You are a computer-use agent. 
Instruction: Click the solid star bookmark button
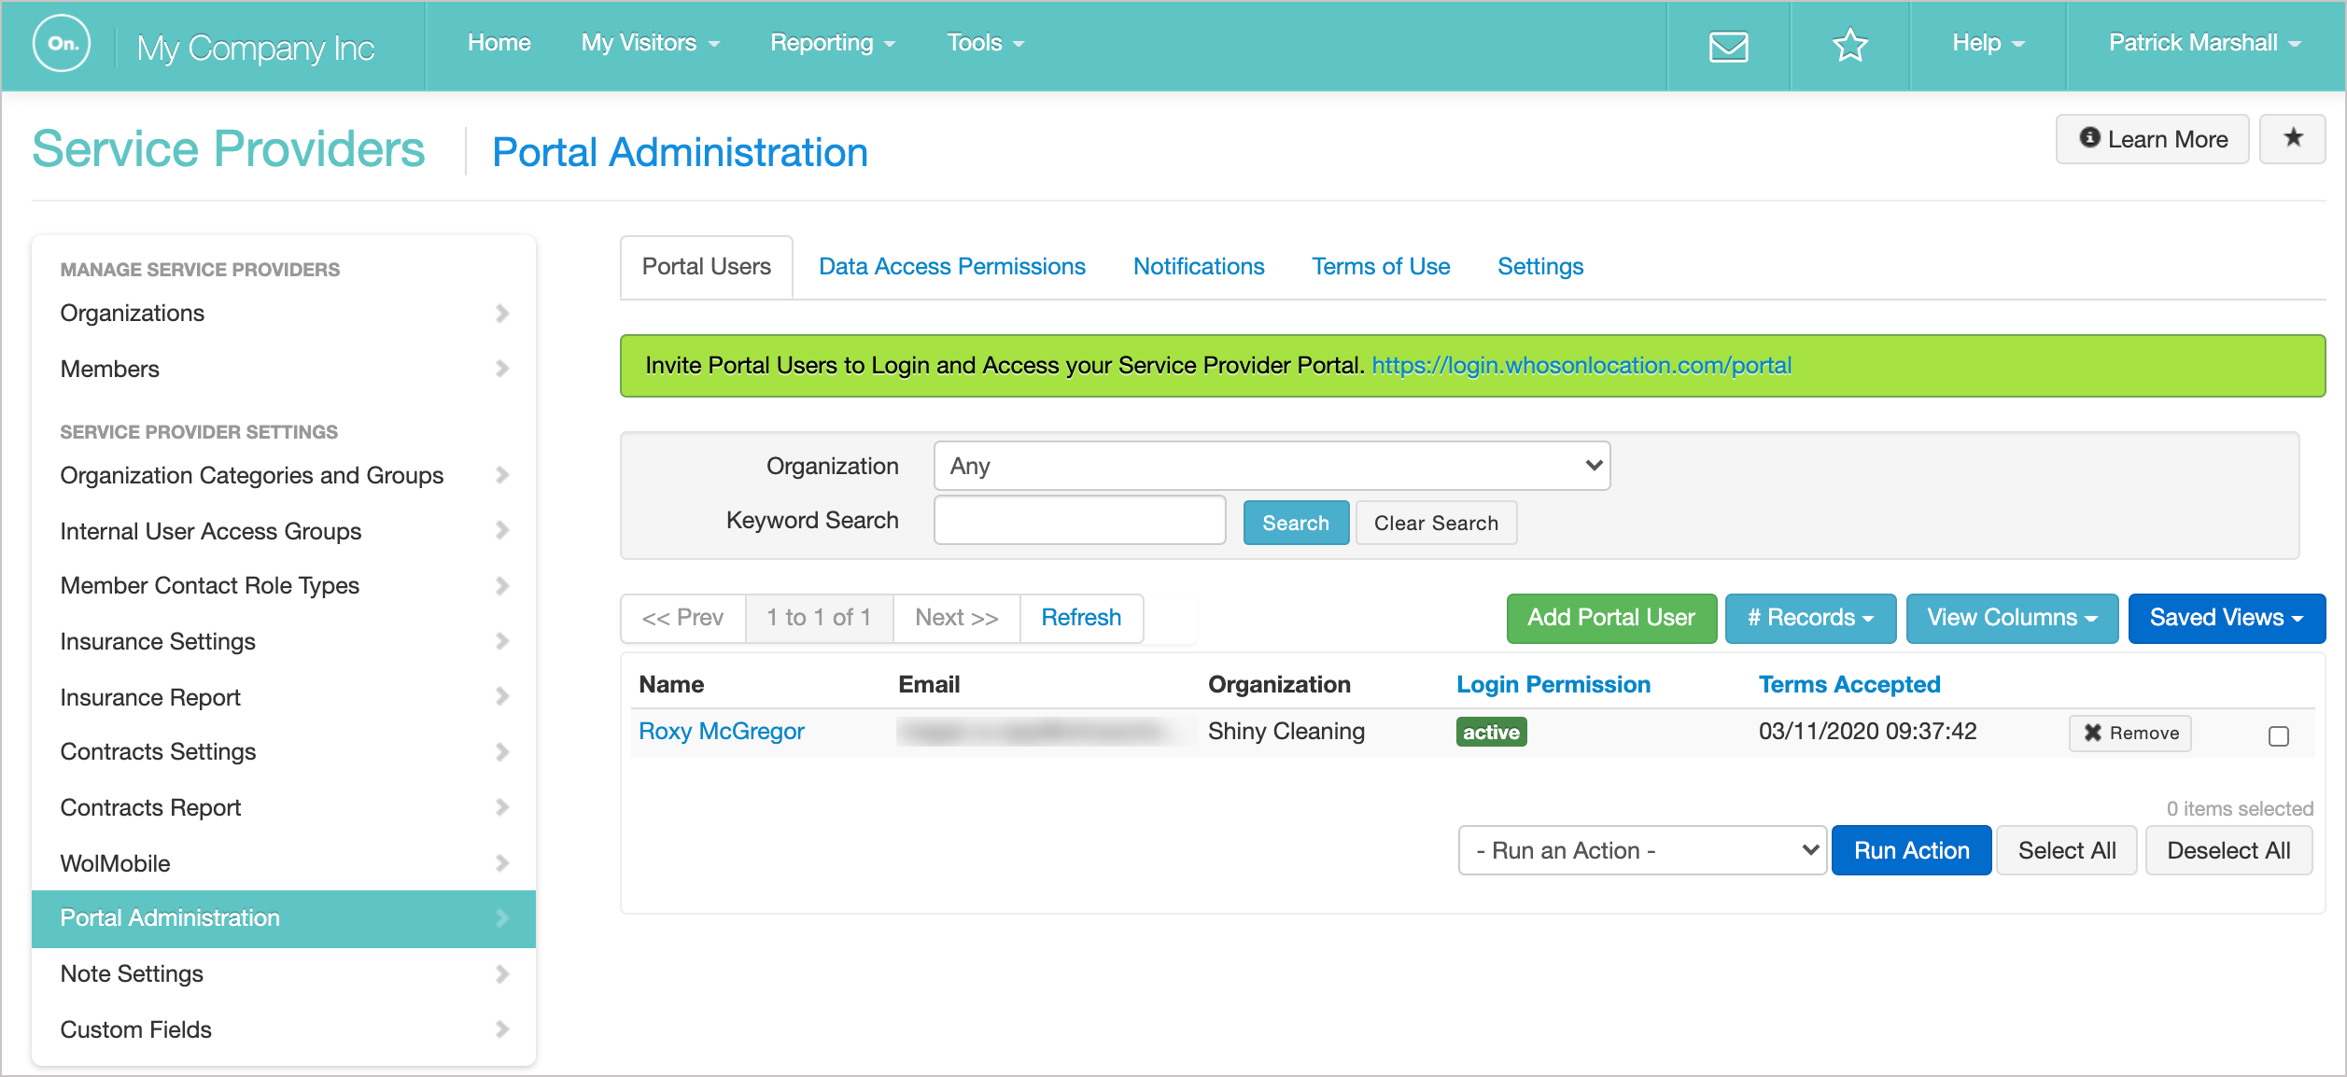coord(2292,139)
